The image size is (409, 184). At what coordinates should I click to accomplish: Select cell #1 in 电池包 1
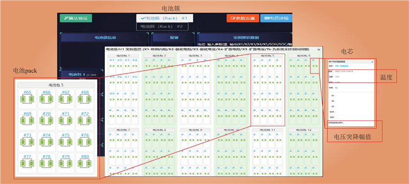[112, 66]
